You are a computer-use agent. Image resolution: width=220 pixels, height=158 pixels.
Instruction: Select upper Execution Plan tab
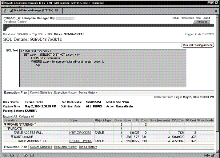click(x=16, y=92)
